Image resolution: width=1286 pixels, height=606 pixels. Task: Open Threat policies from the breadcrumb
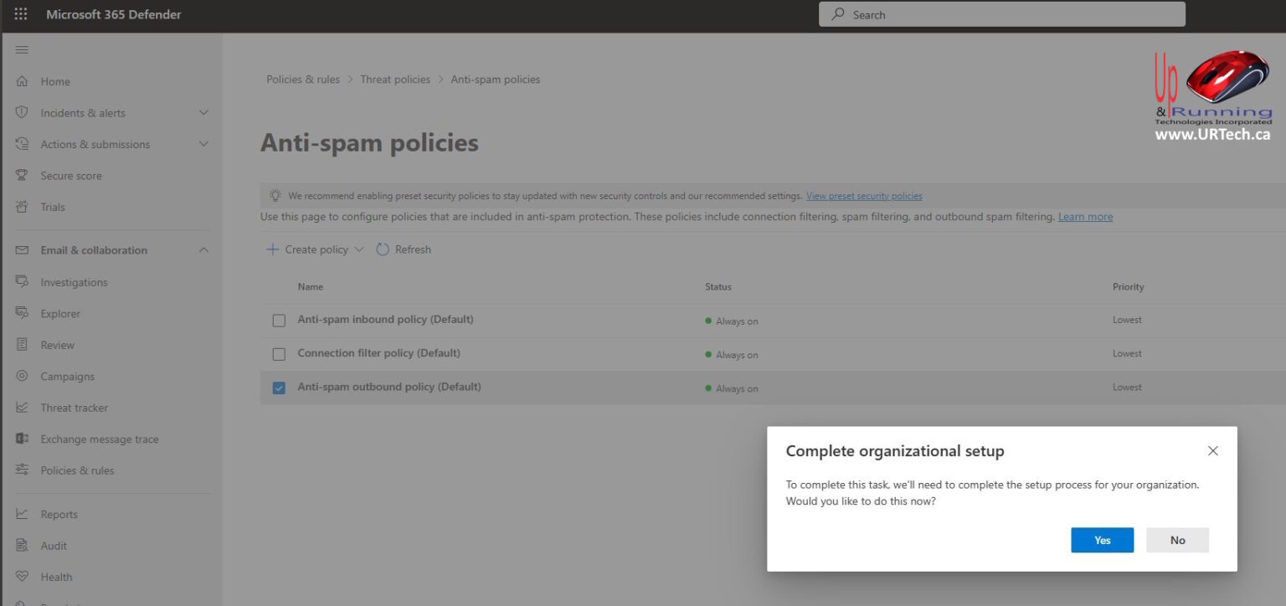click(395, 79)
